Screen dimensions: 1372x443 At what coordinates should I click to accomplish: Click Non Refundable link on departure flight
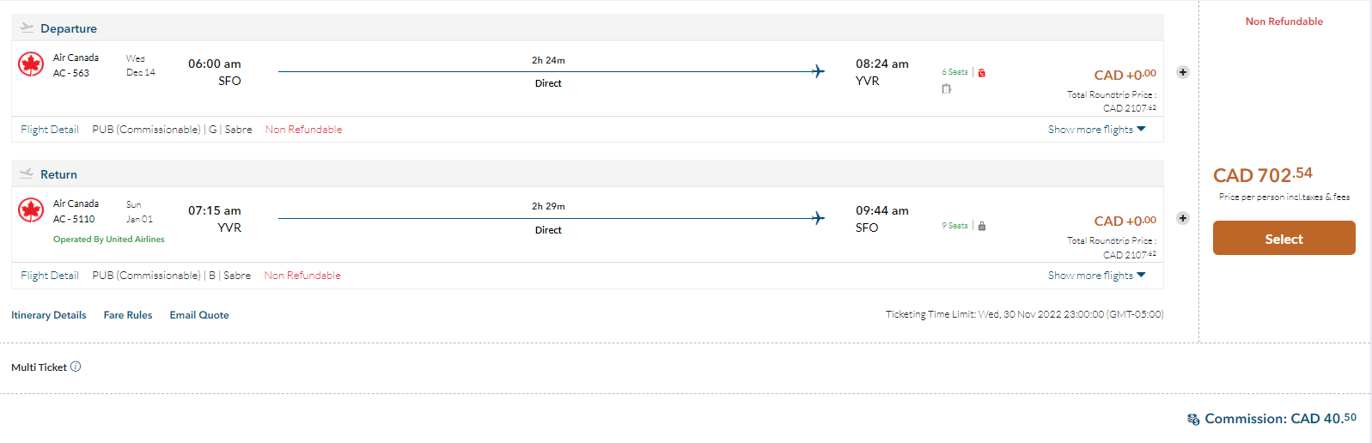pos(303,130)
